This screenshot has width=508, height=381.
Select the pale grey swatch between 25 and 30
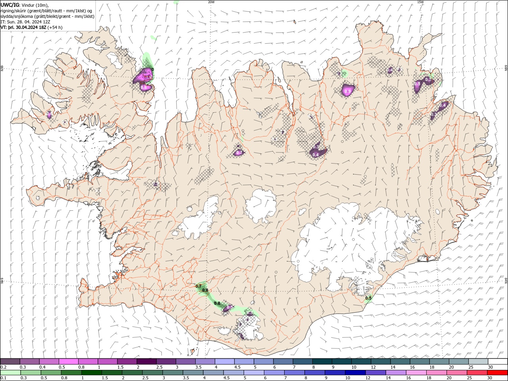pyautogui.click(x=478, y=361)
